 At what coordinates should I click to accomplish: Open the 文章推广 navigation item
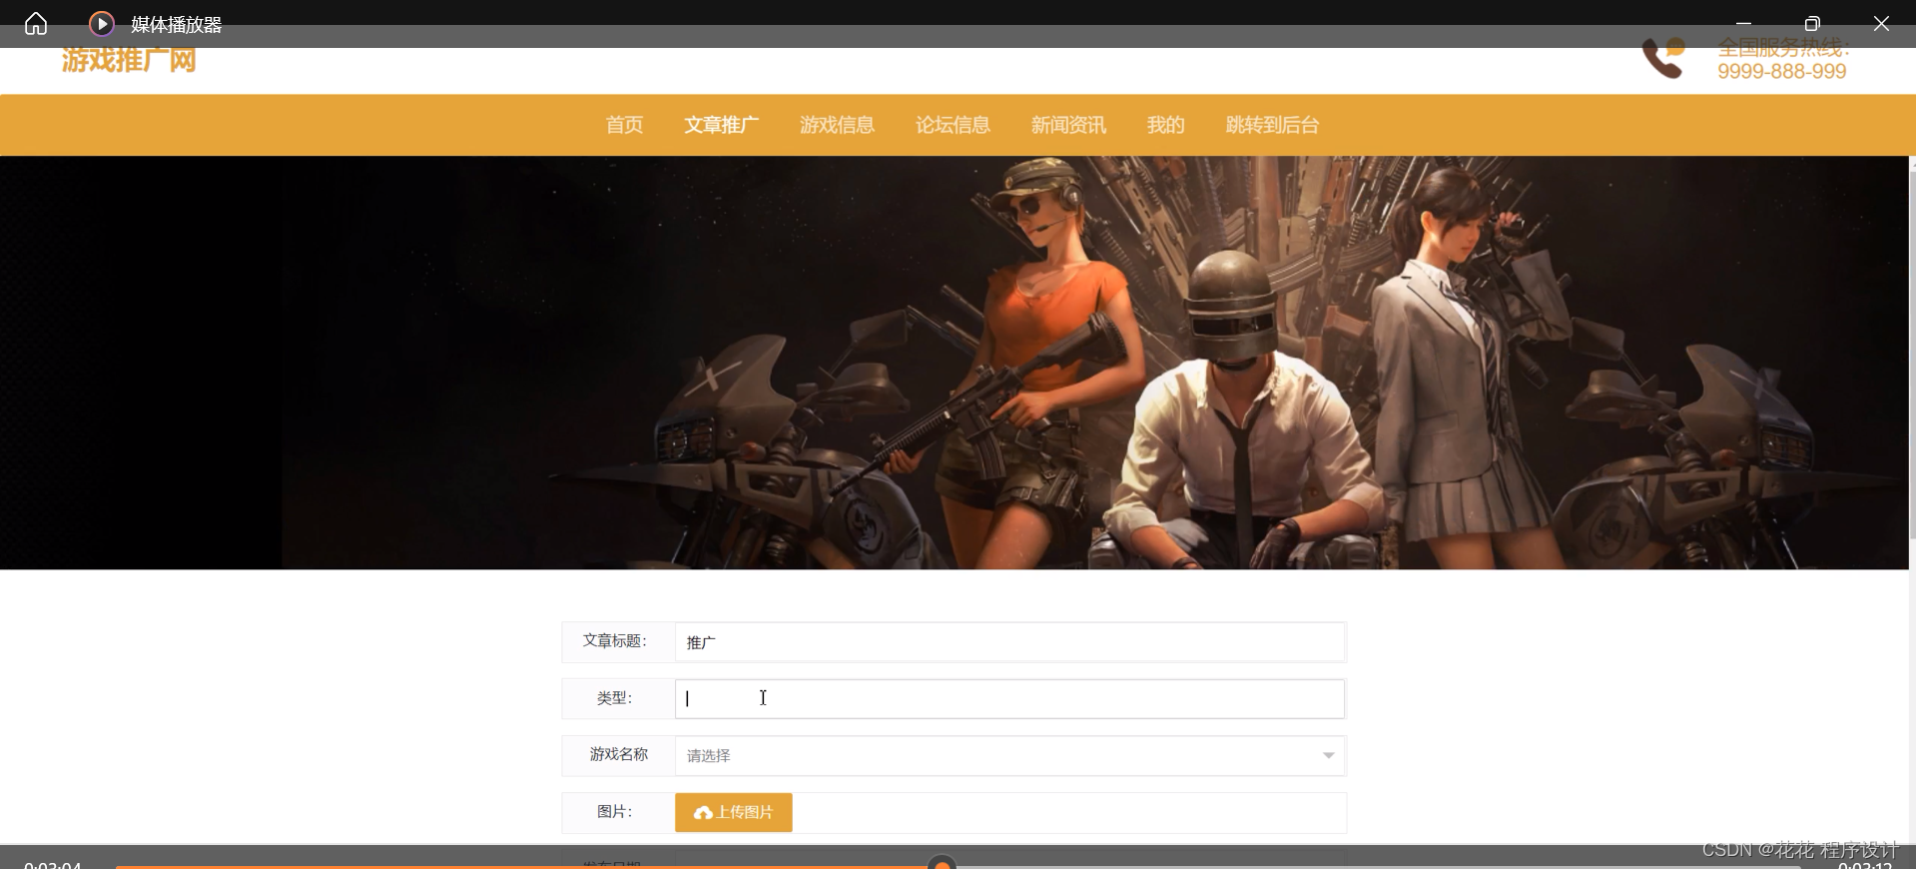[x=721, y=125]
